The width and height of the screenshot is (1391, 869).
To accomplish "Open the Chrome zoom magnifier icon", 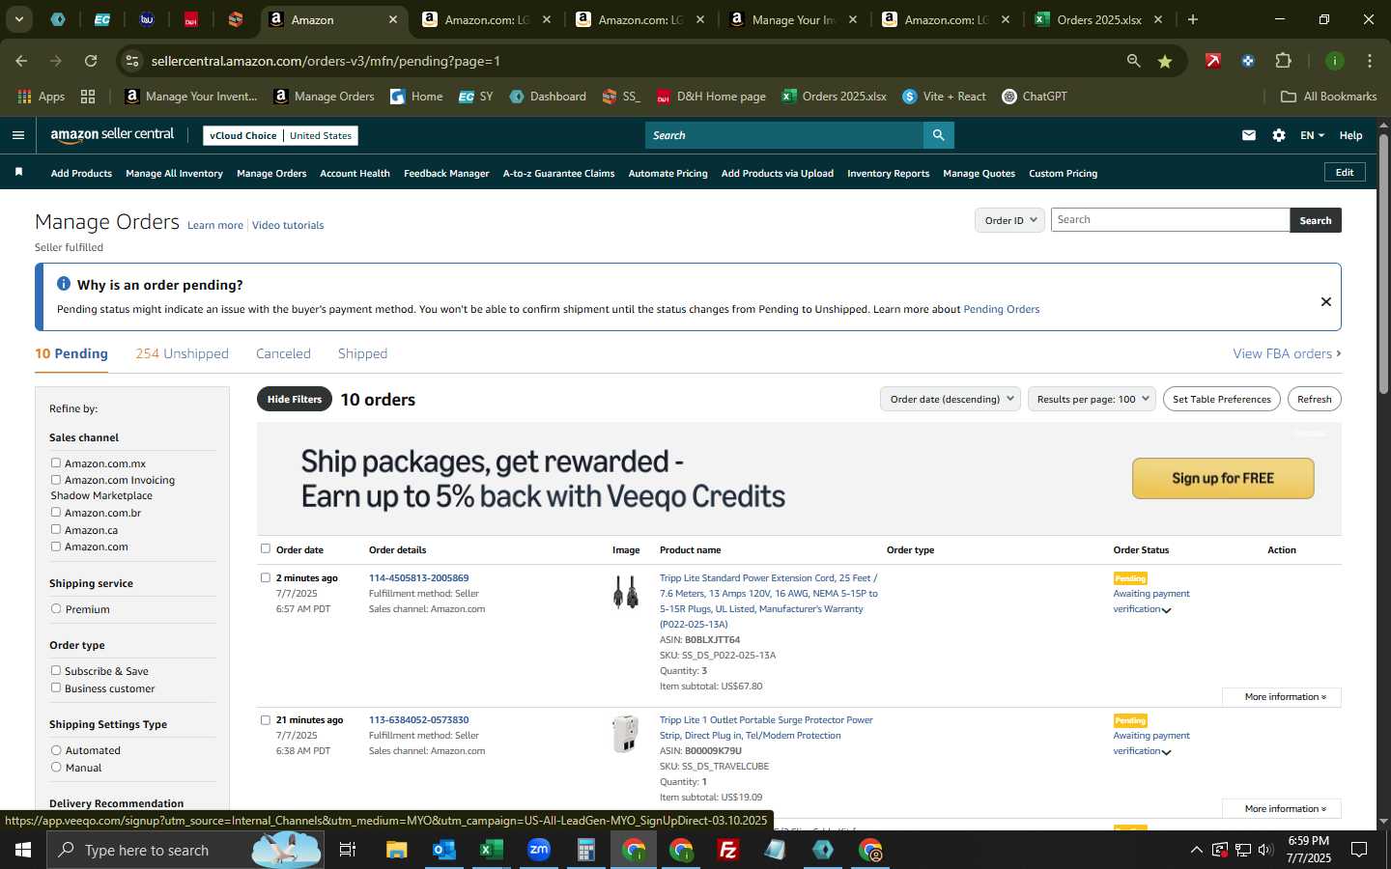I will [x=1133, y=61].
